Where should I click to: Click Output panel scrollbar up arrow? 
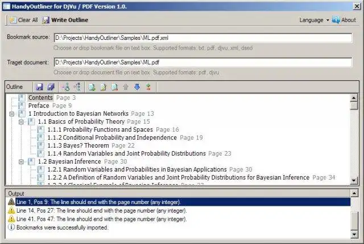[x=354, y=193]
